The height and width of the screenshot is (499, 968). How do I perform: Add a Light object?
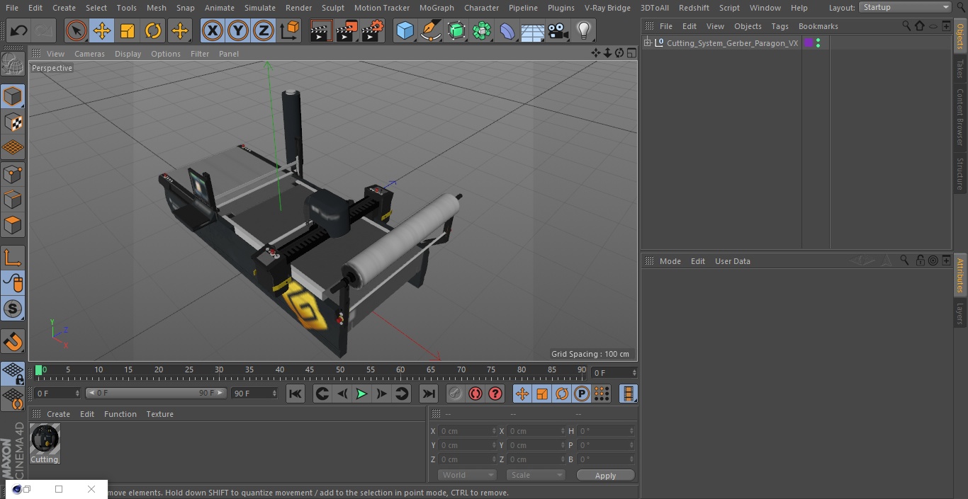(x=583, y=31)
